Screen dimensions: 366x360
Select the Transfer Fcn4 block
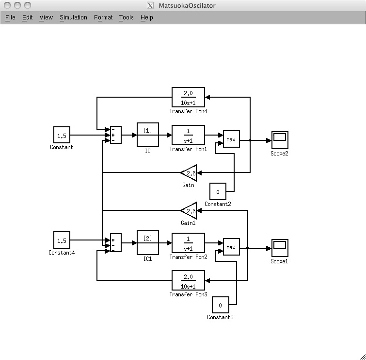[188, 97]
